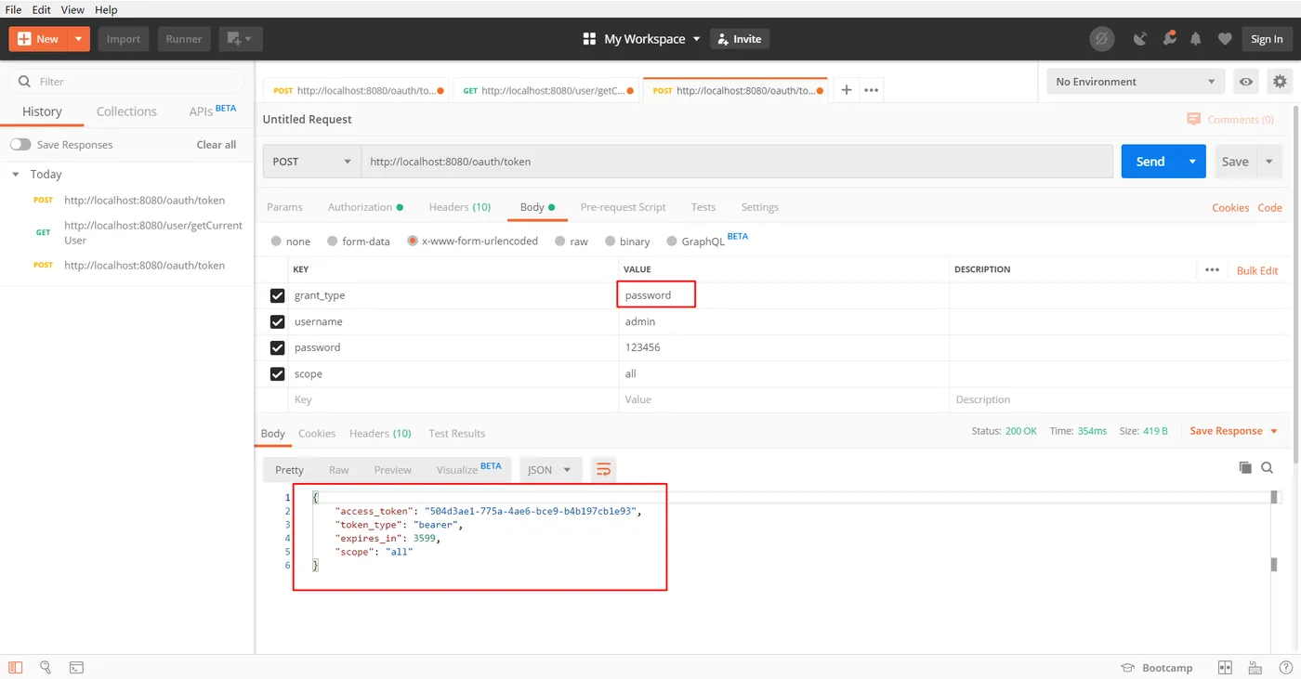Toggle sidebar with bottom-left sidebar icon
The width and height of the screenshot is (1301, 679).
pos(16,667)
